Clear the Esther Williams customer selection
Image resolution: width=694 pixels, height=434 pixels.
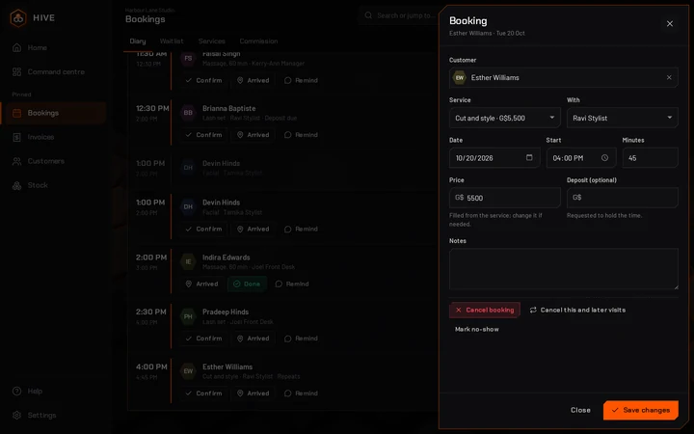click(x=669, y=77)
